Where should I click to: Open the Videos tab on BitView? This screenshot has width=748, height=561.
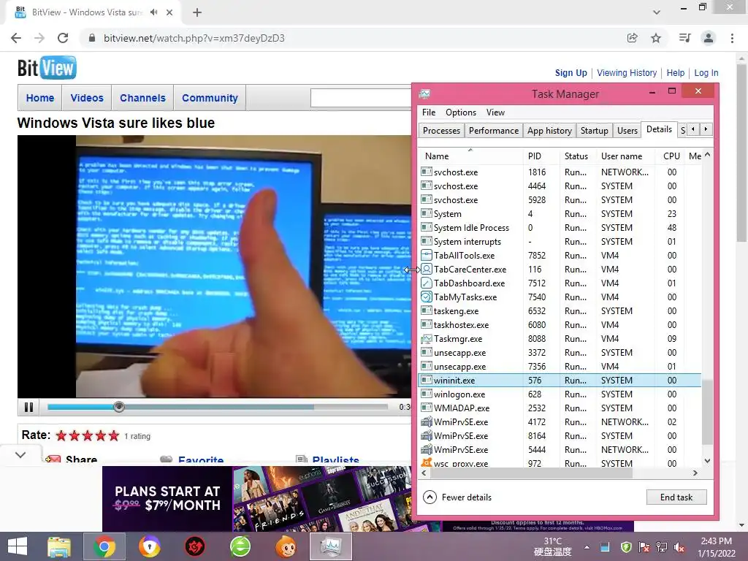coord(87,98)
